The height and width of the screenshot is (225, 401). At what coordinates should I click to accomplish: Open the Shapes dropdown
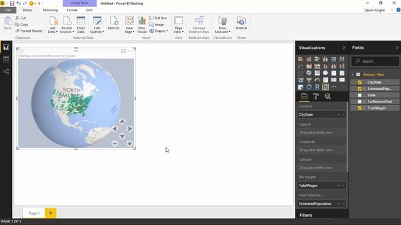click(159, 31)
